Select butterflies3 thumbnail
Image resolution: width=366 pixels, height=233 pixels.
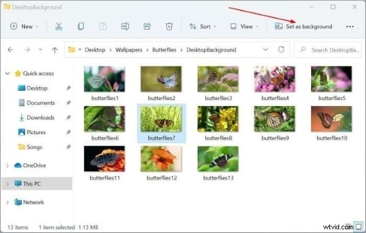click(218, 79)
